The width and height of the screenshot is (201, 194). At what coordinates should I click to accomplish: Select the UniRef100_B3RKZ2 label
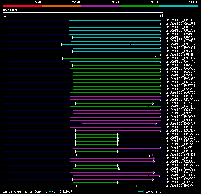point(180,182)
